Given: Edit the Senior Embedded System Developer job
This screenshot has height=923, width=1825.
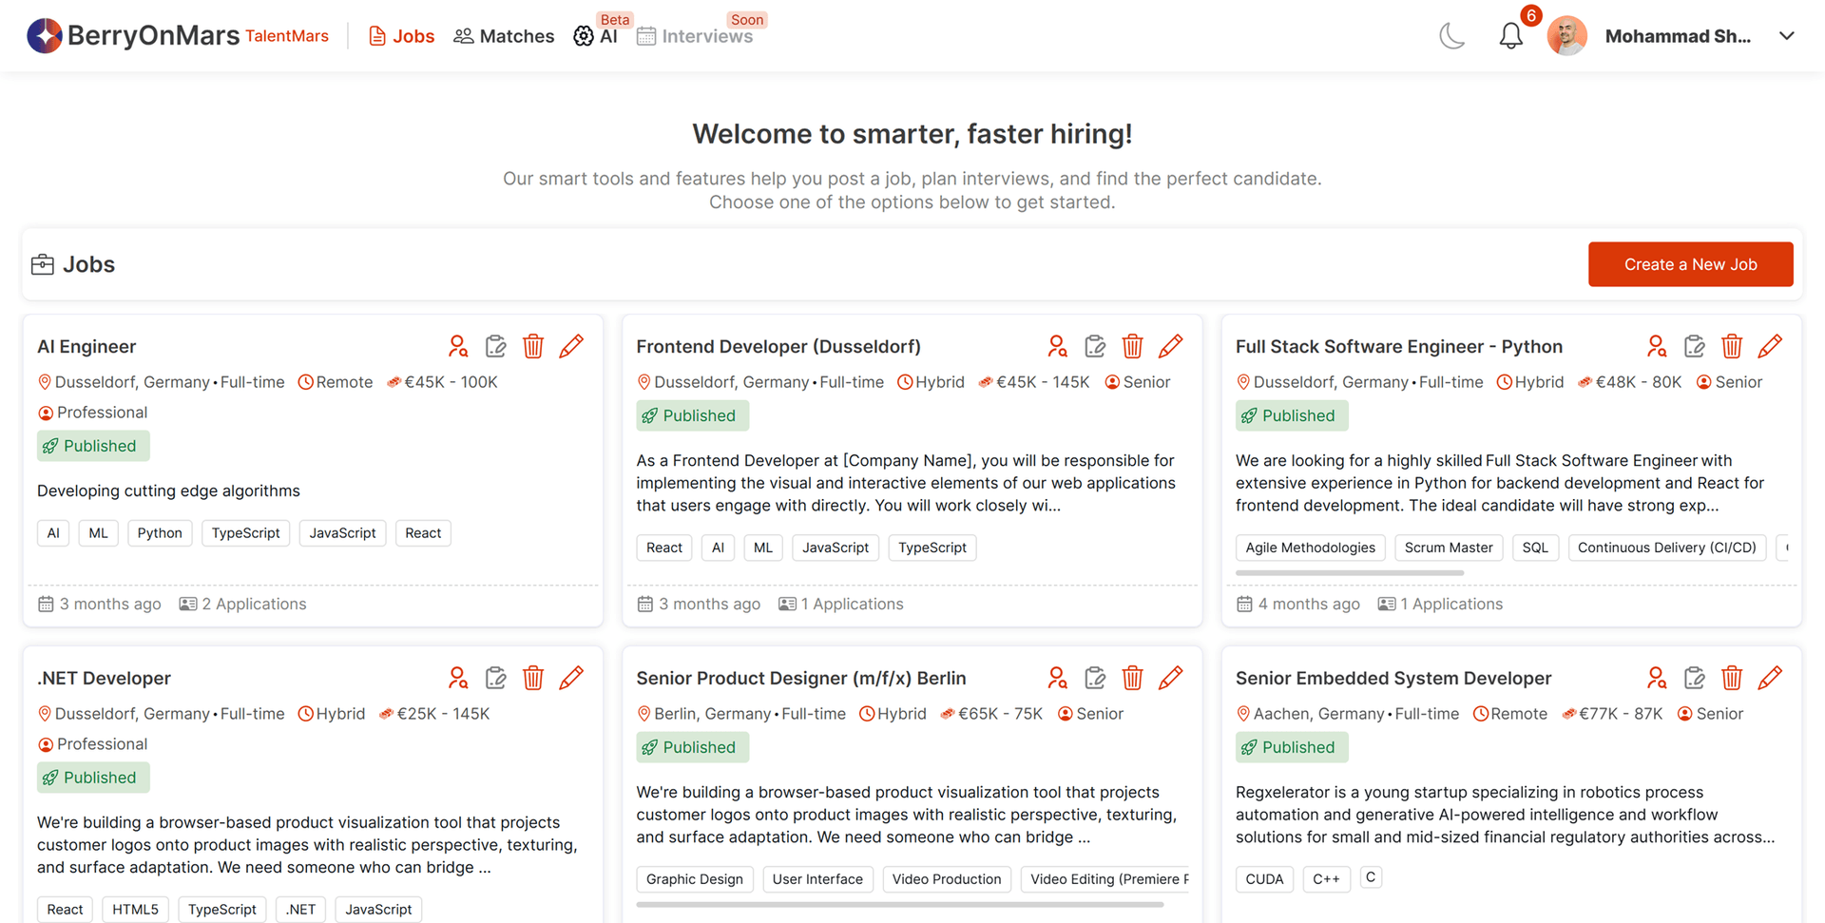Looking at the screenshot, I should (1770, 678).
